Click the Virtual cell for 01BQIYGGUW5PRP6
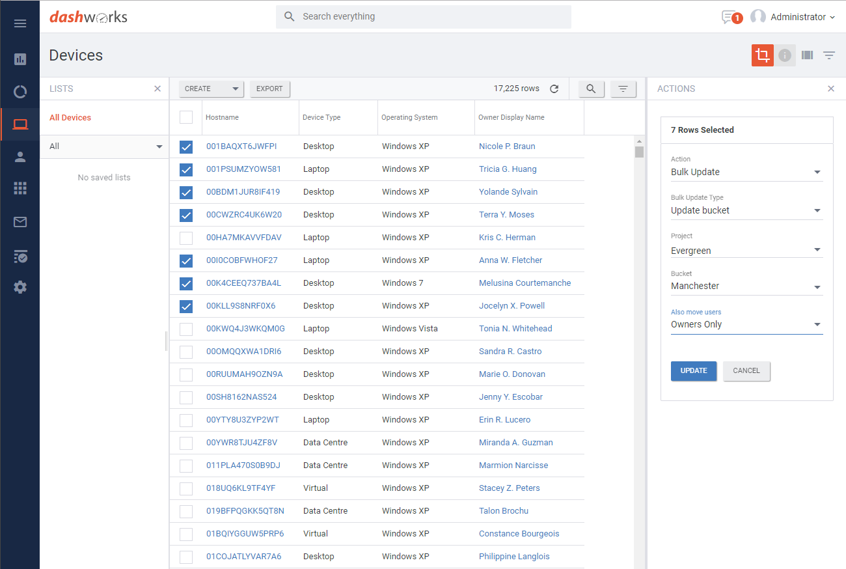The width and height of the screenshot is (846, 569). (x=316, y=534)
